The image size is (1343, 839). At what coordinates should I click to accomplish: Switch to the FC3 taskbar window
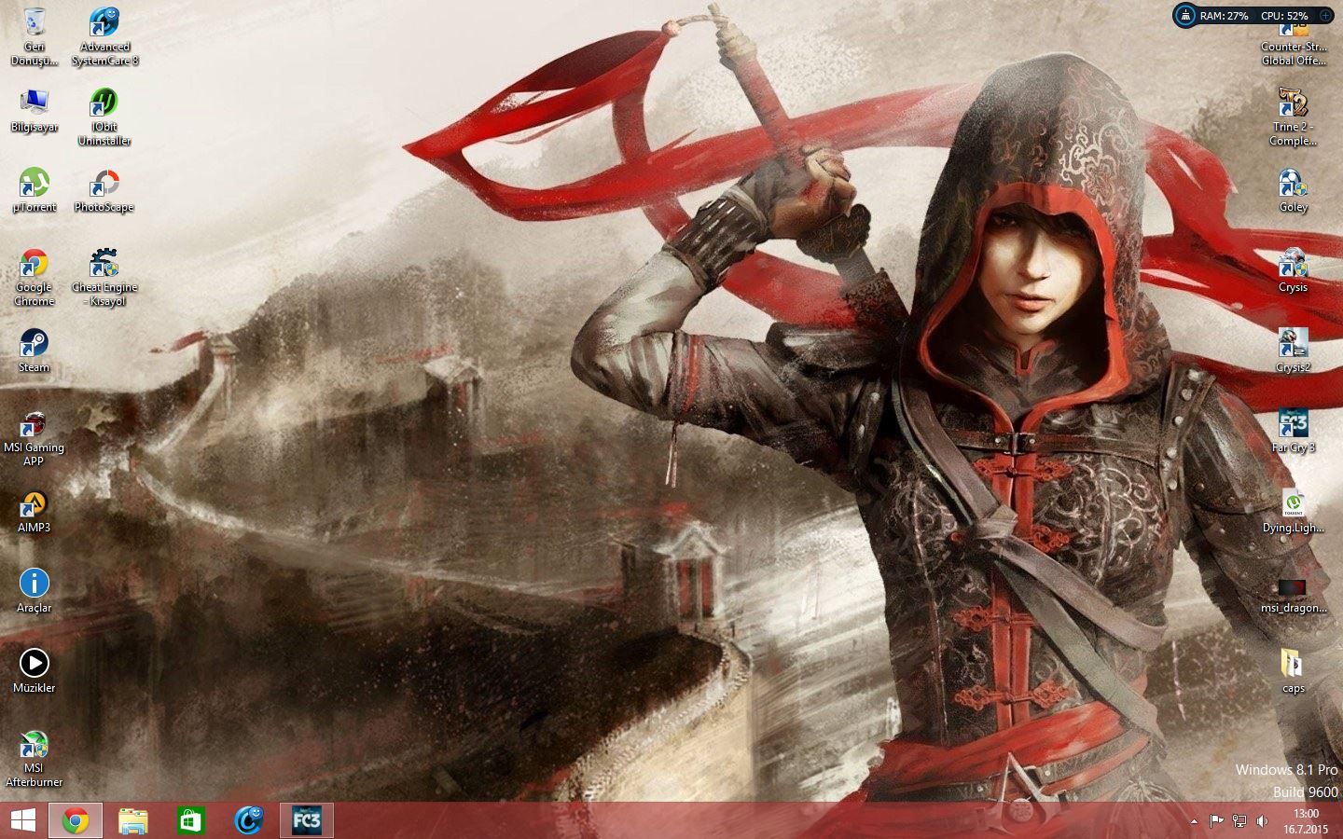(x=307, y=820)
